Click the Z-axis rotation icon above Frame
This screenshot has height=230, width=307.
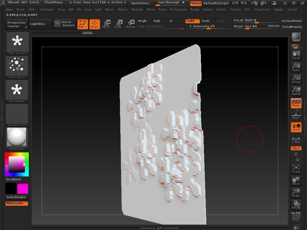point(298,160)
